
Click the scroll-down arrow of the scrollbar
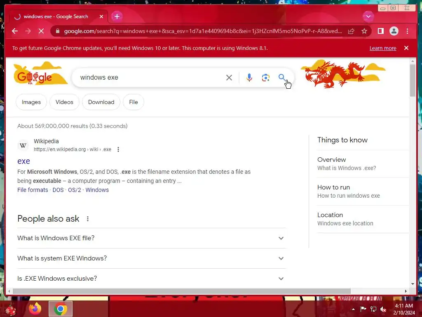tap(413, 284)
